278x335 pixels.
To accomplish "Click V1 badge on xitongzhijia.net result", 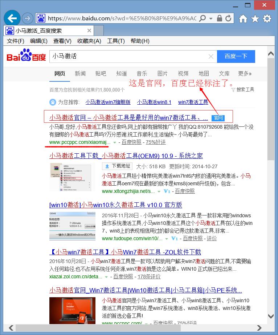I will point(167,191).
